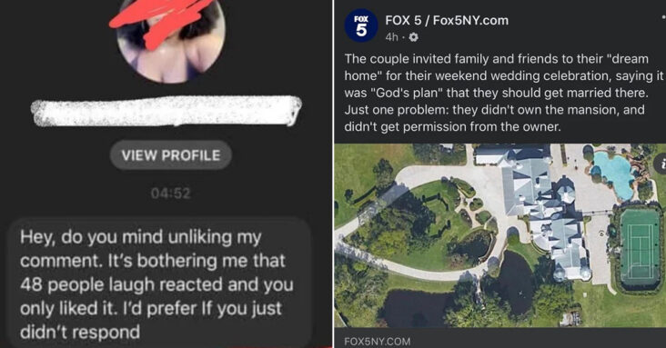Select the "Hey, do you mind unliking" message bubble
The image size is (666, 348).
tap(160, 283)
